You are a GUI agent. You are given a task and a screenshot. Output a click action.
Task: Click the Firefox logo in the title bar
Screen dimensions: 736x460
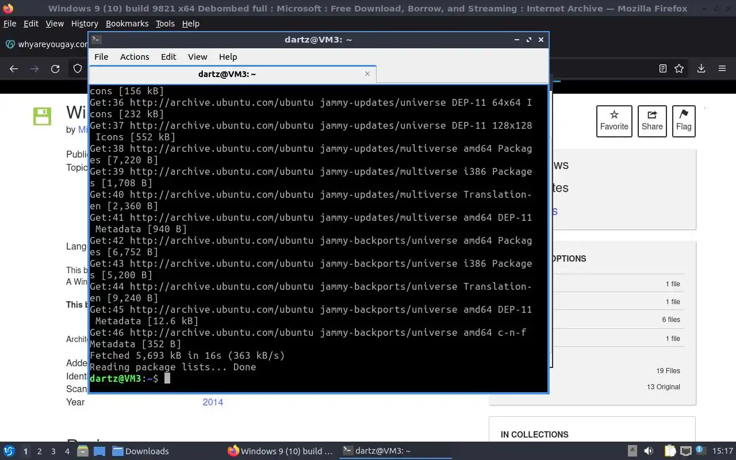pos(9,9)
